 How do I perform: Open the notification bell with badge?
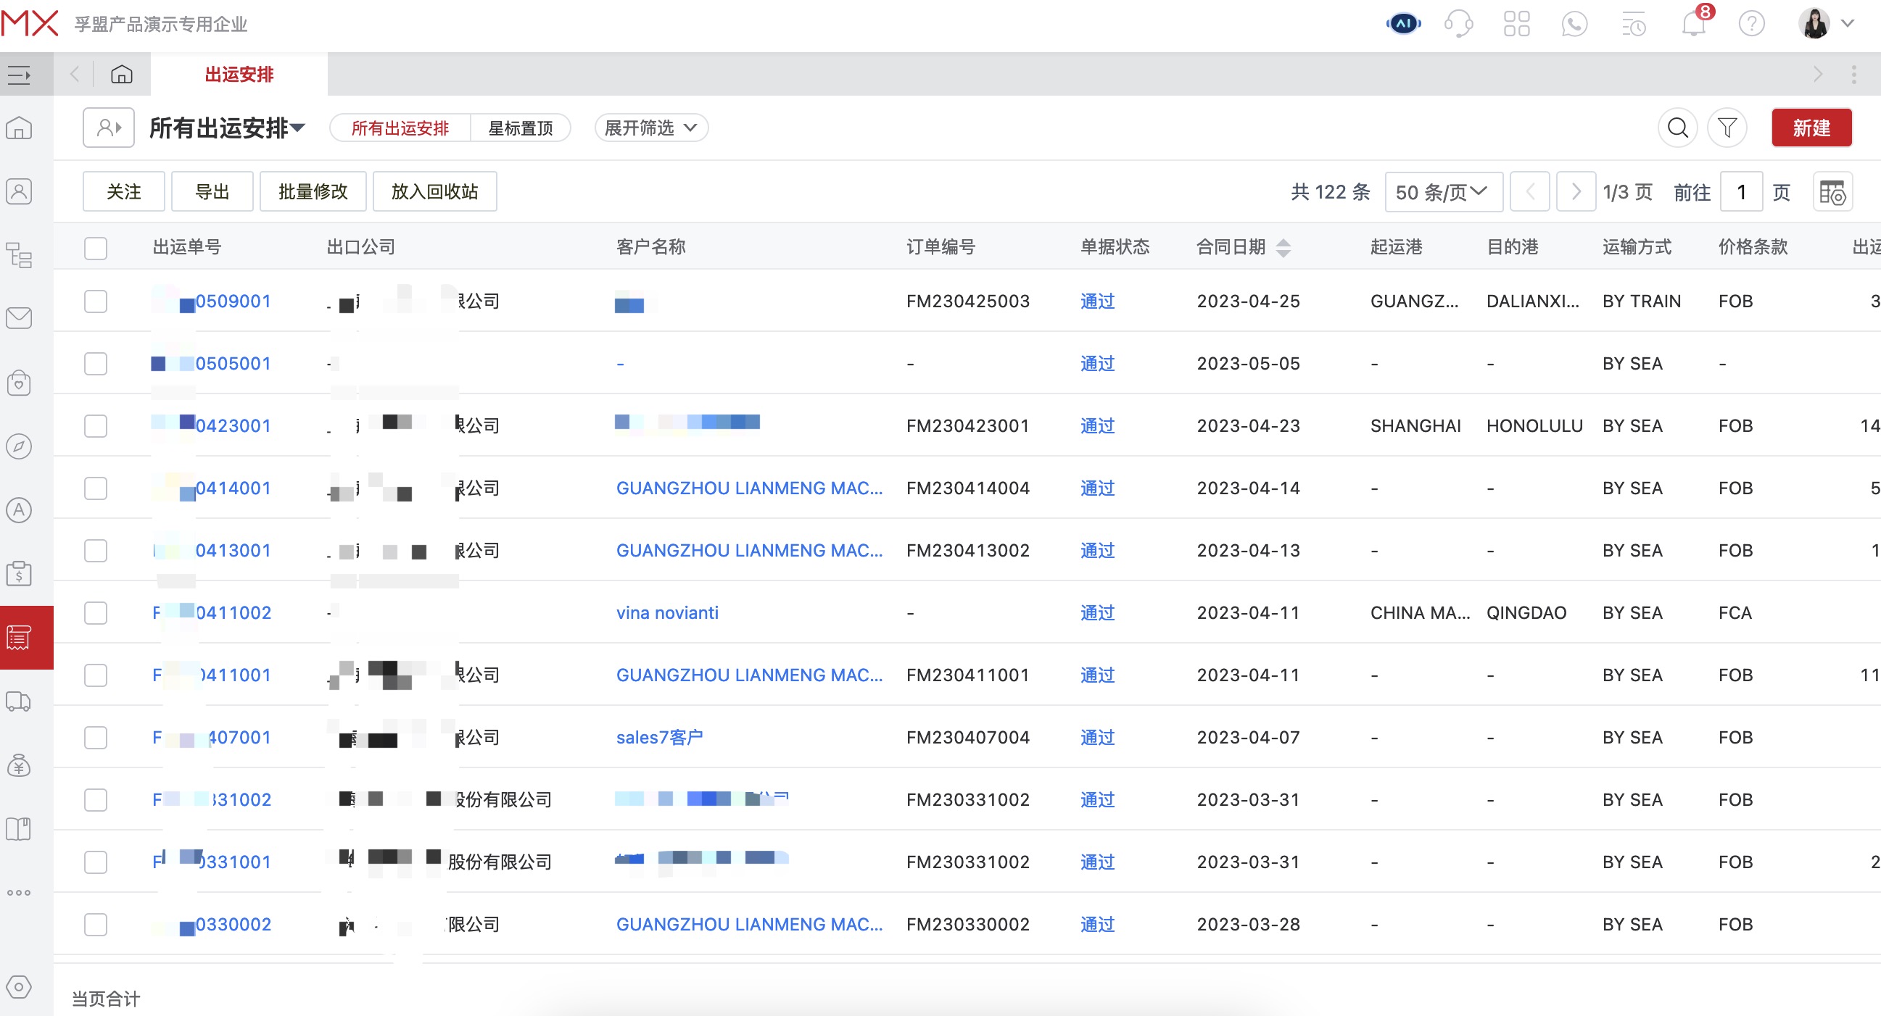tap(1693, 24)
